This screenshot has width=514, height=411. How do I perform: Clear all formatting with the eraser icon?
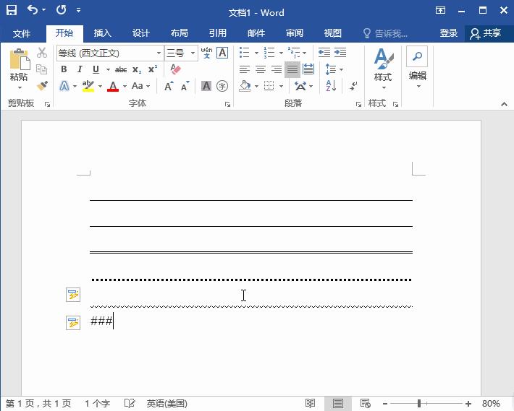pos(175,69)
